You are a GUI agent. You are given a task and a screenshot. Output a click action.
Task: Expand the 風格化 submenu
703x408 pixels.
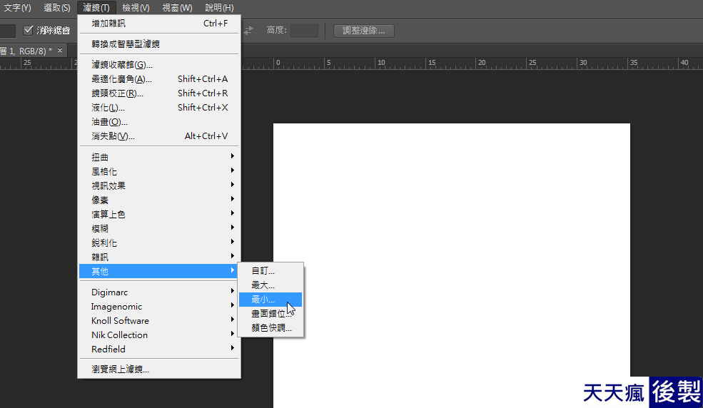pyautogui.click(x=159, y=171)
